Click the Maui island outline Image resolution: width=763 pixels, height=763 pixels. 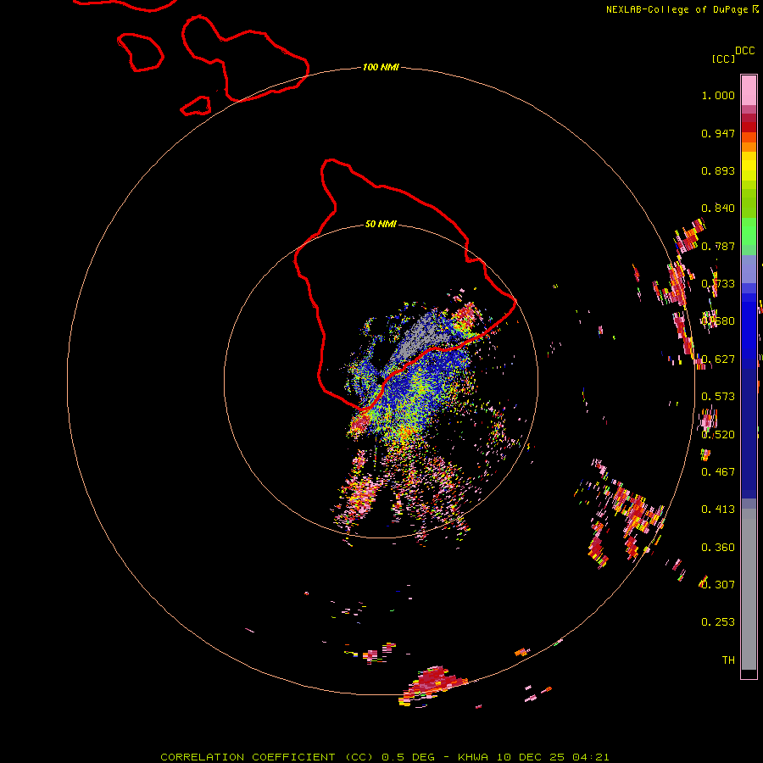coord(245,58)
